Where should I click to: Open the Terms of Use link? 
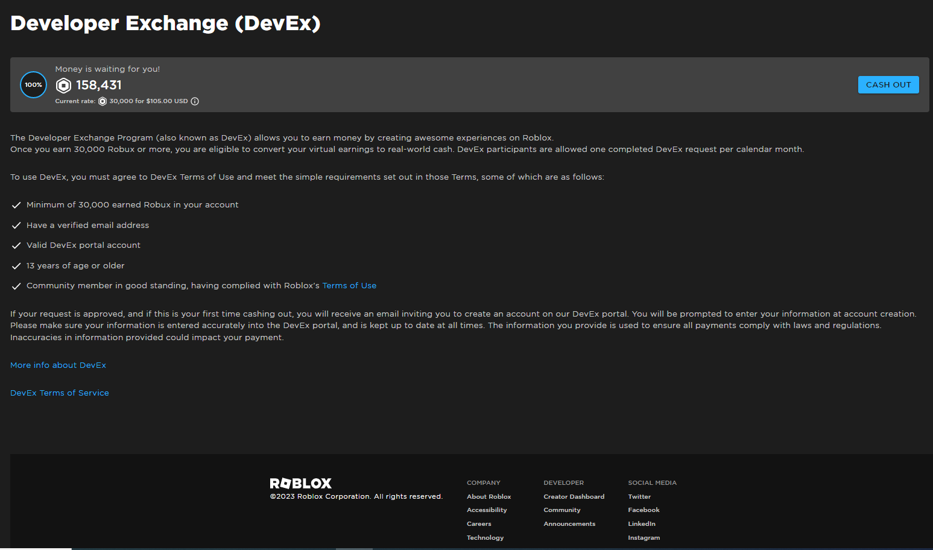point(349,286)
